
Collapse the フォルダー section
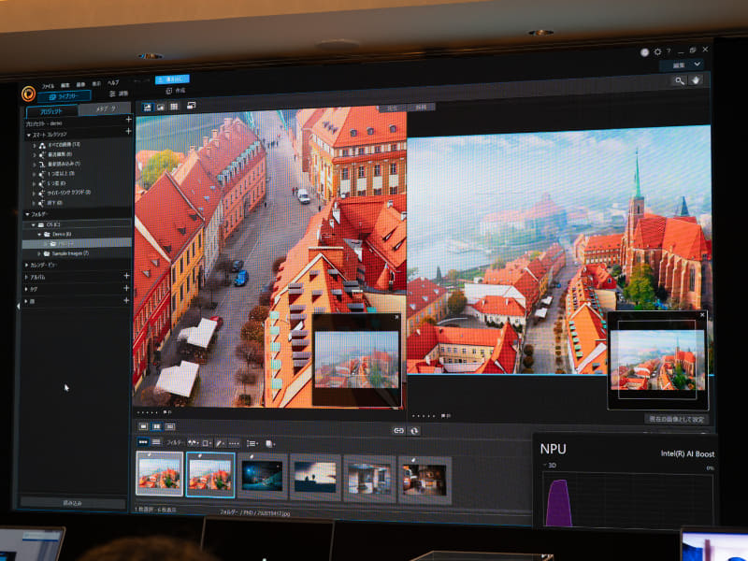27,215
